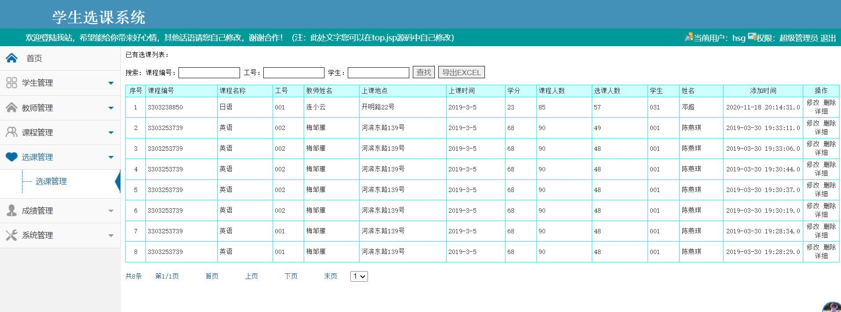The image size is (841, 312).
Task: Click the 系统管理 tools icon
Action: point(11,235)
